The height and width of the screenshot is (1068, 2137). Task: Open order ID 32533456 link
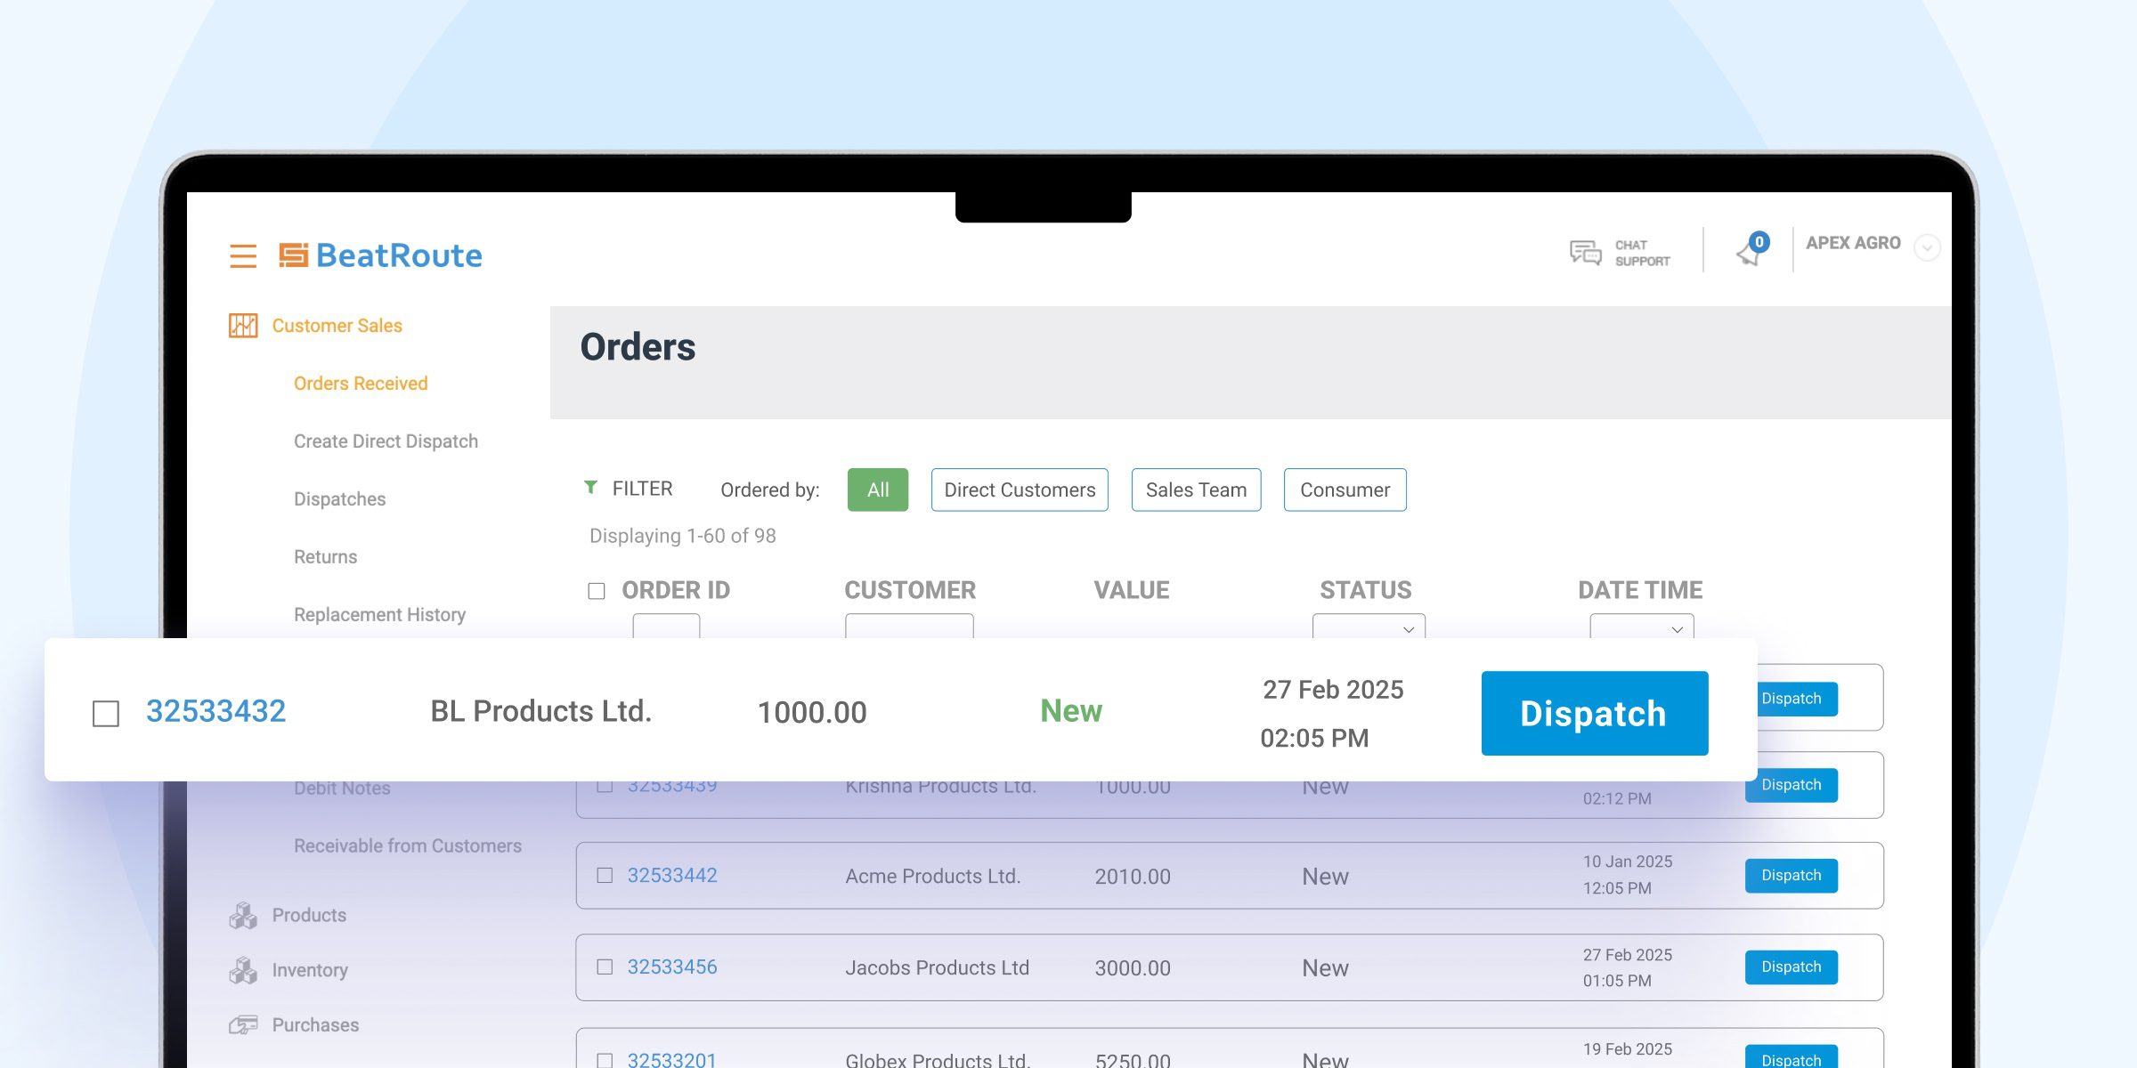pyautogui.click(x=672, y=967)
